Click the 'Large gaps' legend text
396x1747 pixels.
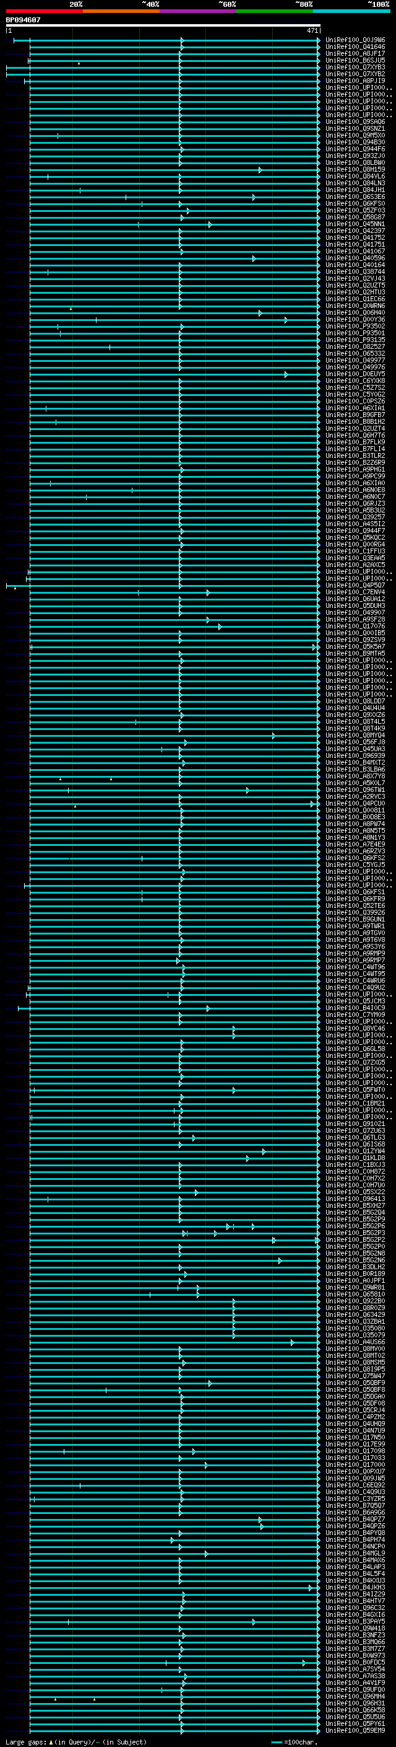[27, 1742]
